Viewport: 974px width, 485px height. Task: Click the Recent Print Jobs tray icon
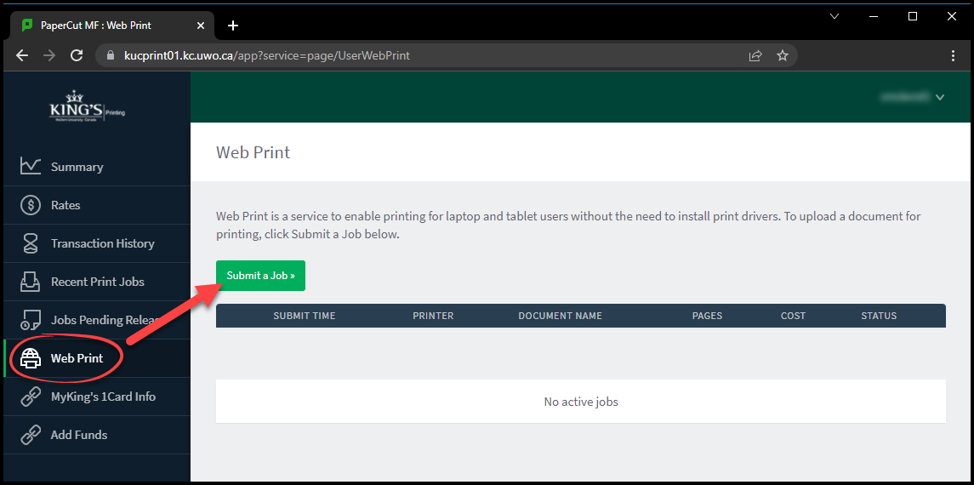coord(31,282)
